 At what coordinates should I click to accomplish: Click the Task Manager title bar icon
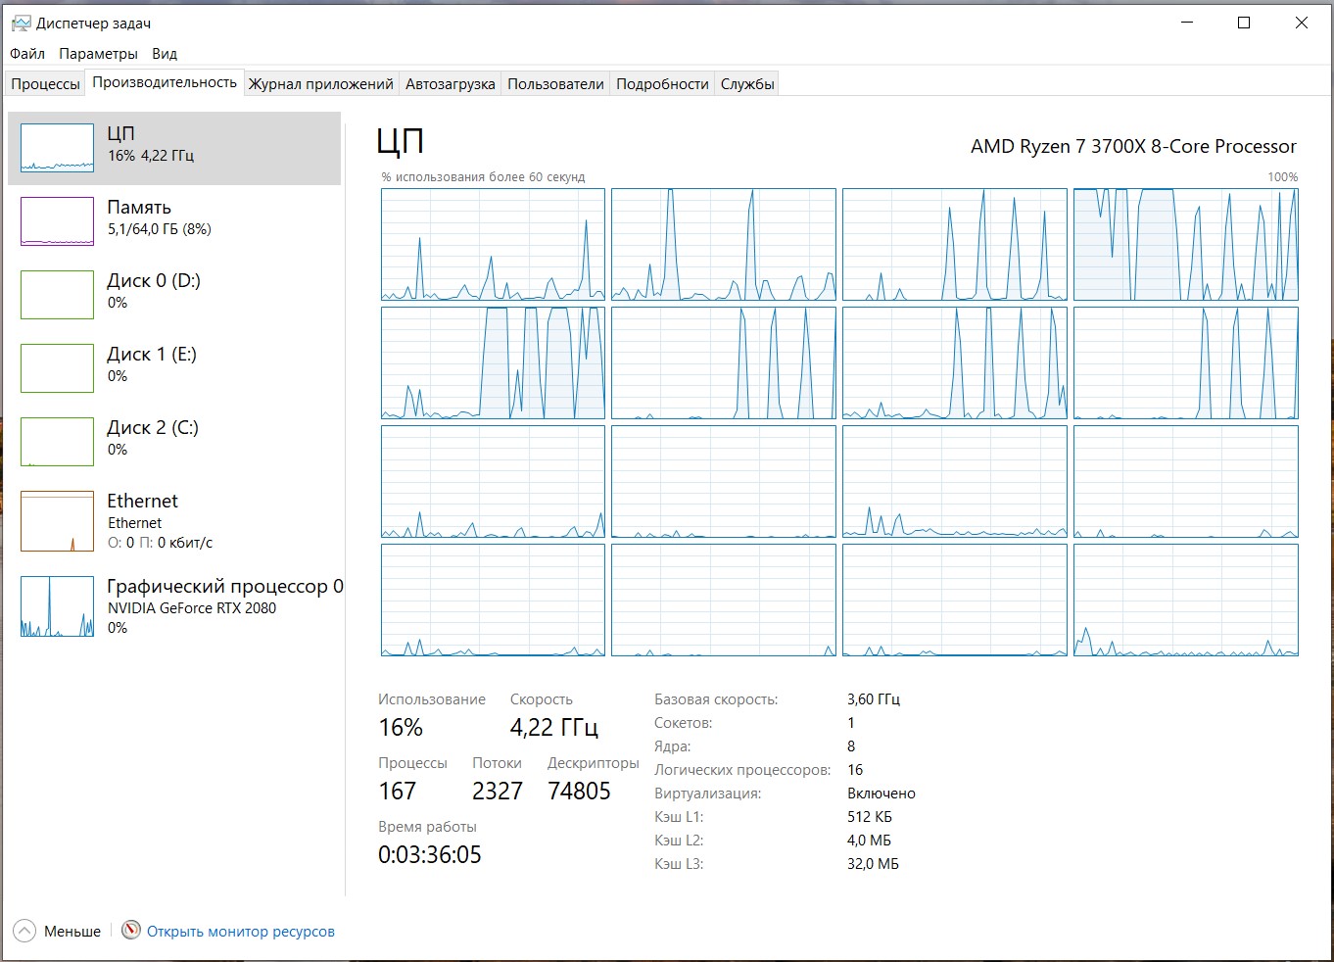[21, 23]
